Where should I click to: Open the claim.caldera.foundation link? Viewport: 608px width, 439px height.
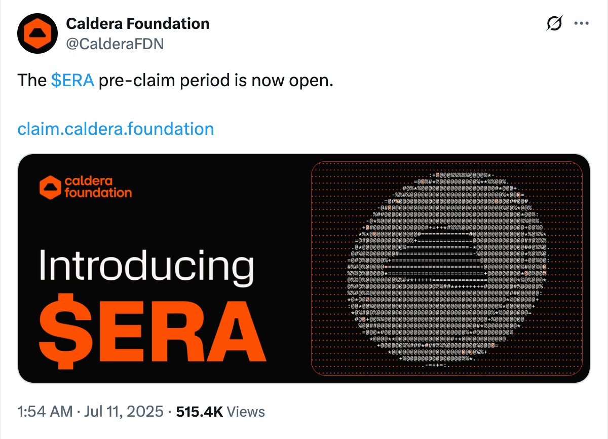tap(116, 129)
